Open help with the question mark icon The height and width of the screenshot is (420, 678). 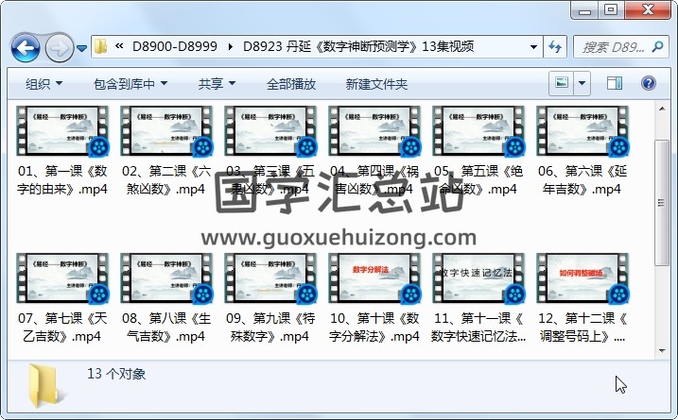tap(648, 83)
